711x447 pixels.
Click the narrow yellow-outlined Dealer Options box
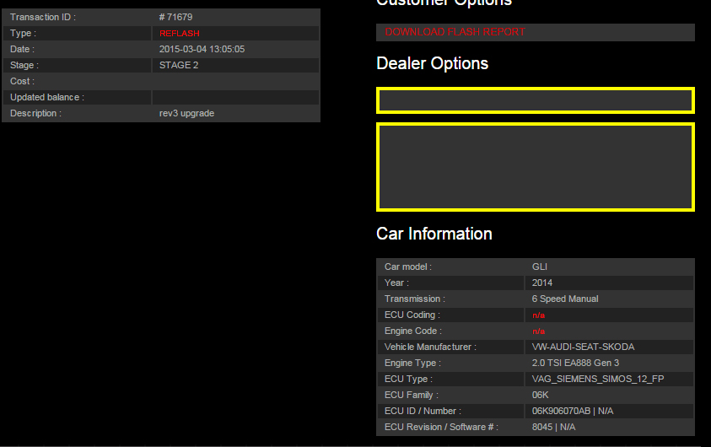tap(535, 100)
